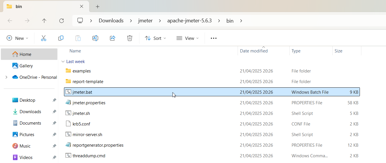Click the This PC monitor icon

80,21
